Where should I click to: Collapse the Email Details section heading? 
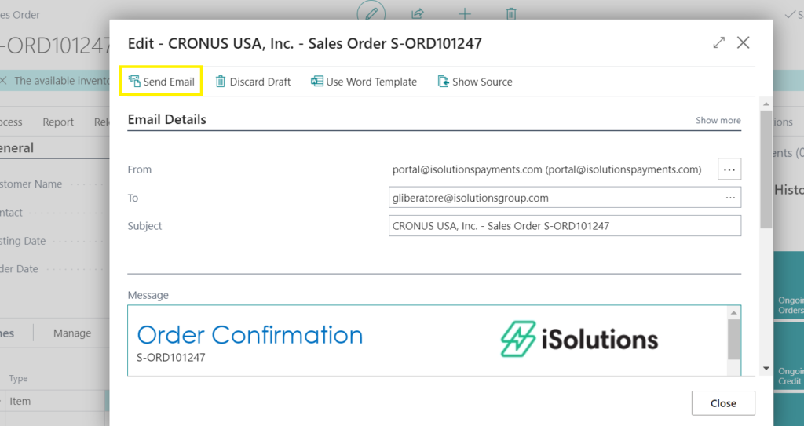(x=167, y=120)
